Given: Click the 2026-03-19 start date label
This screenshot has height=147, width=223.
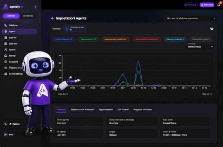Looking at the screenshot, I should pos(63,94).
